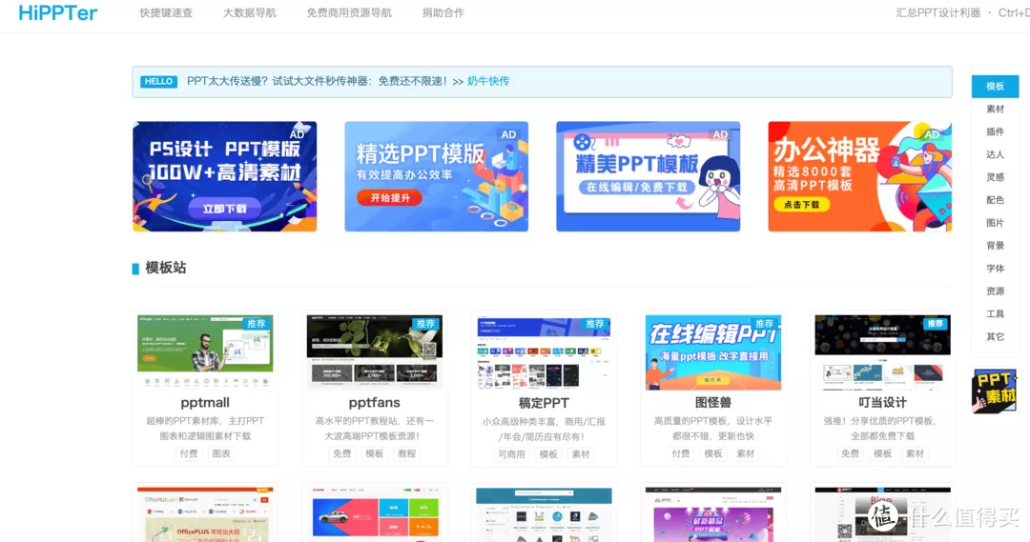This screenshot has width=1030, height=542.
Task: Select 其它 in the side navigation
Action: tap(995, 336)
